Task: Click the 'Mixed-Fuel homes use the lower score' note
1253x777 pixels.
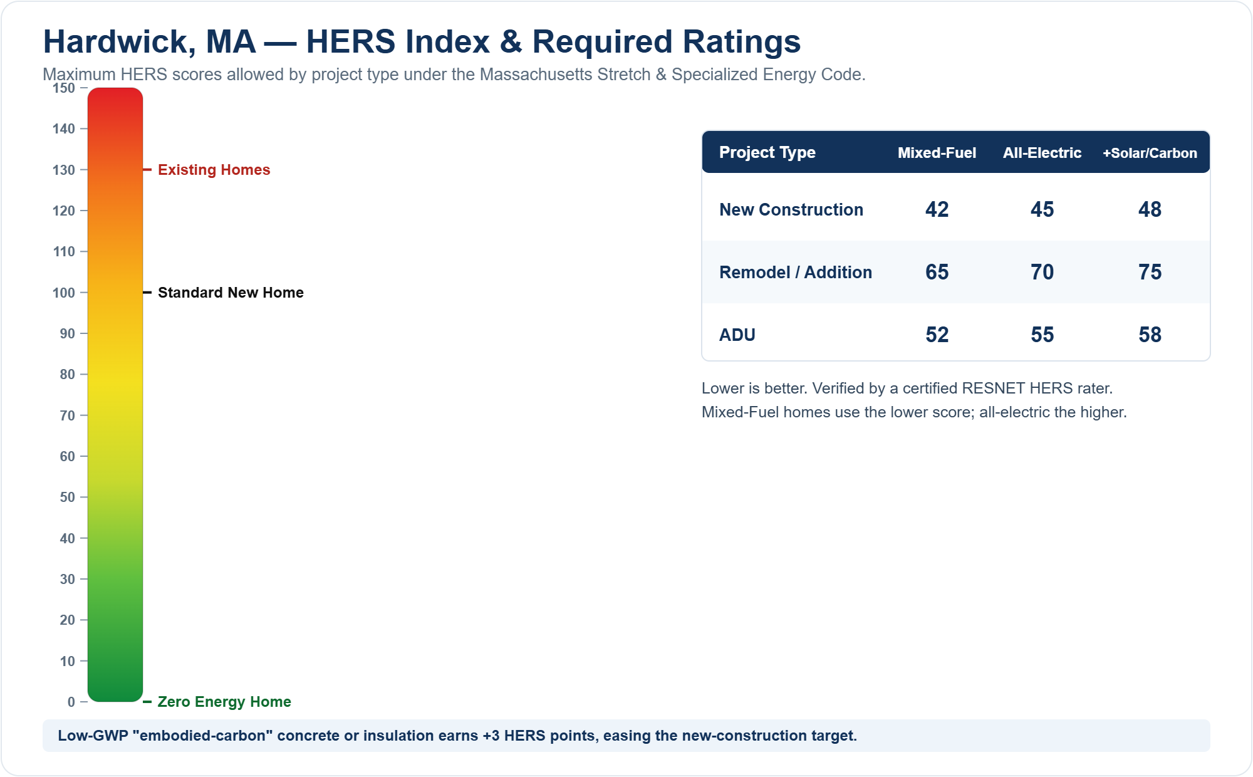Action: 914,412
